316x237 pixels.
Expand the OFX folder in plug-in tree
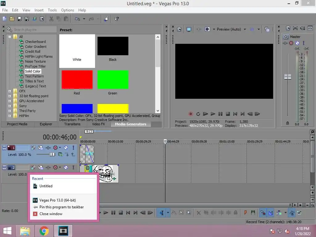pos(10,91)
